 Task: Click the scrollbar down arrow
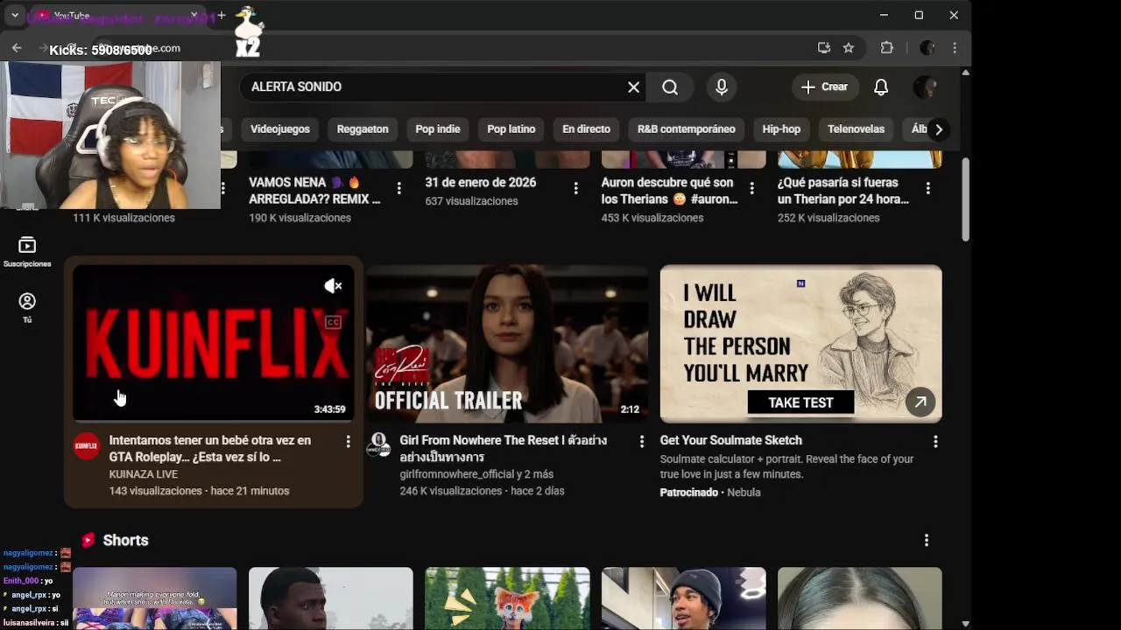coord(965,622)
